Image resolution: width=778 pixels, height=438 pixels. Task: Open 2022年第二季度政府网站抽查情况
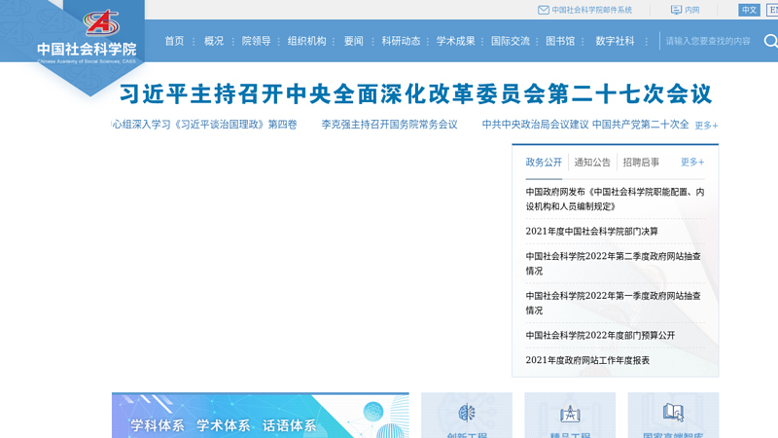[x=614, y=264]
